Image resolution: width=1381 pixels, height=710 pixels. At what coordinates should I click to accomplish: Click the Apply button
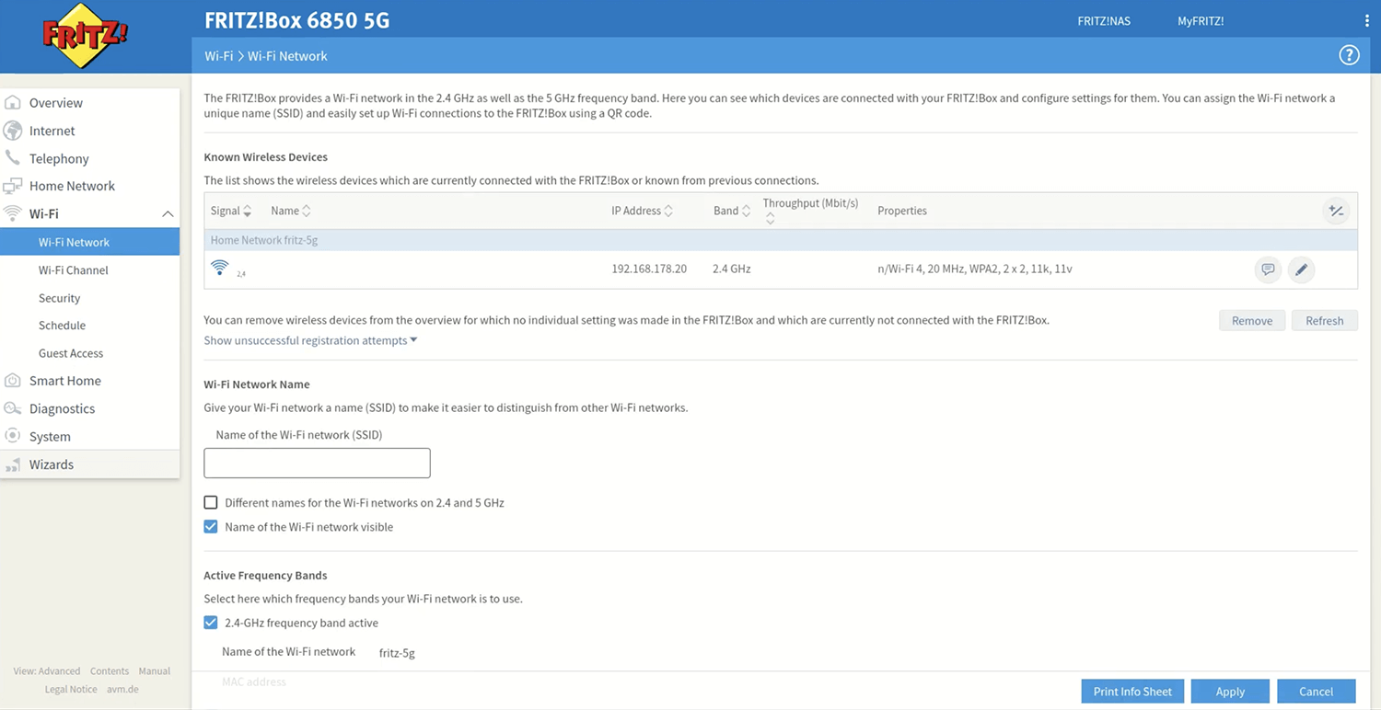click(1229, 692)
